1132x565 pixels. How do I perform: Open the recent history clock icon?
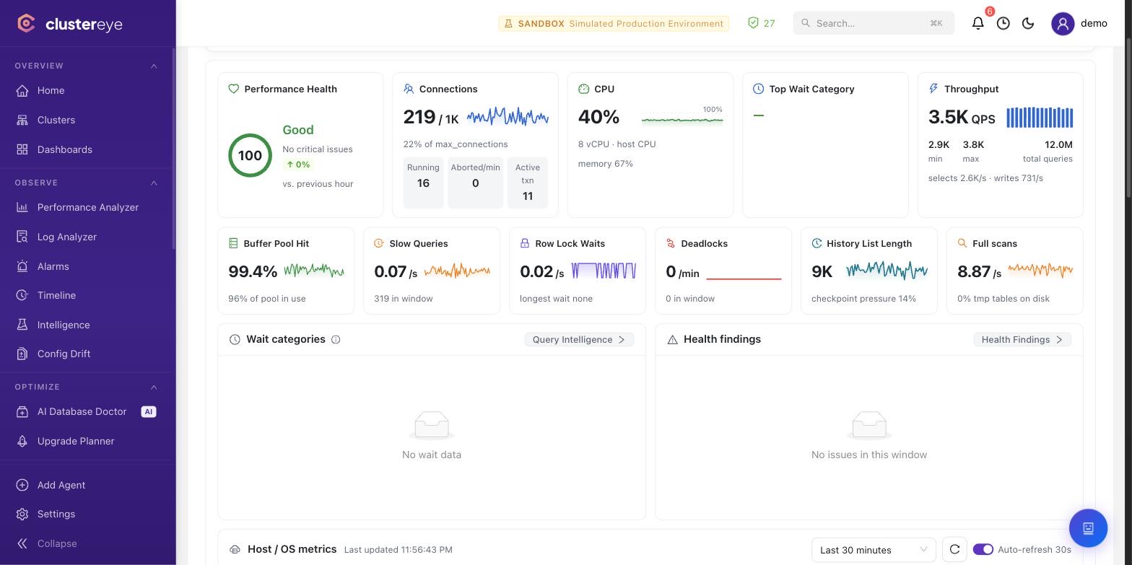[x=1003, y=23]
